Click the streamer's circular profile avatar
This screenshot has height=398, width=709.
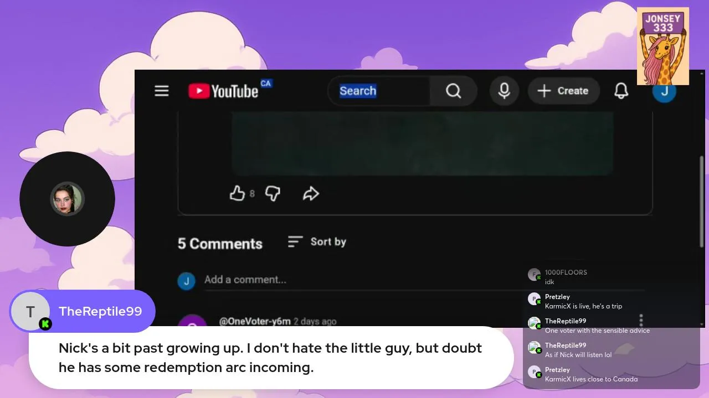pos(67,199)
